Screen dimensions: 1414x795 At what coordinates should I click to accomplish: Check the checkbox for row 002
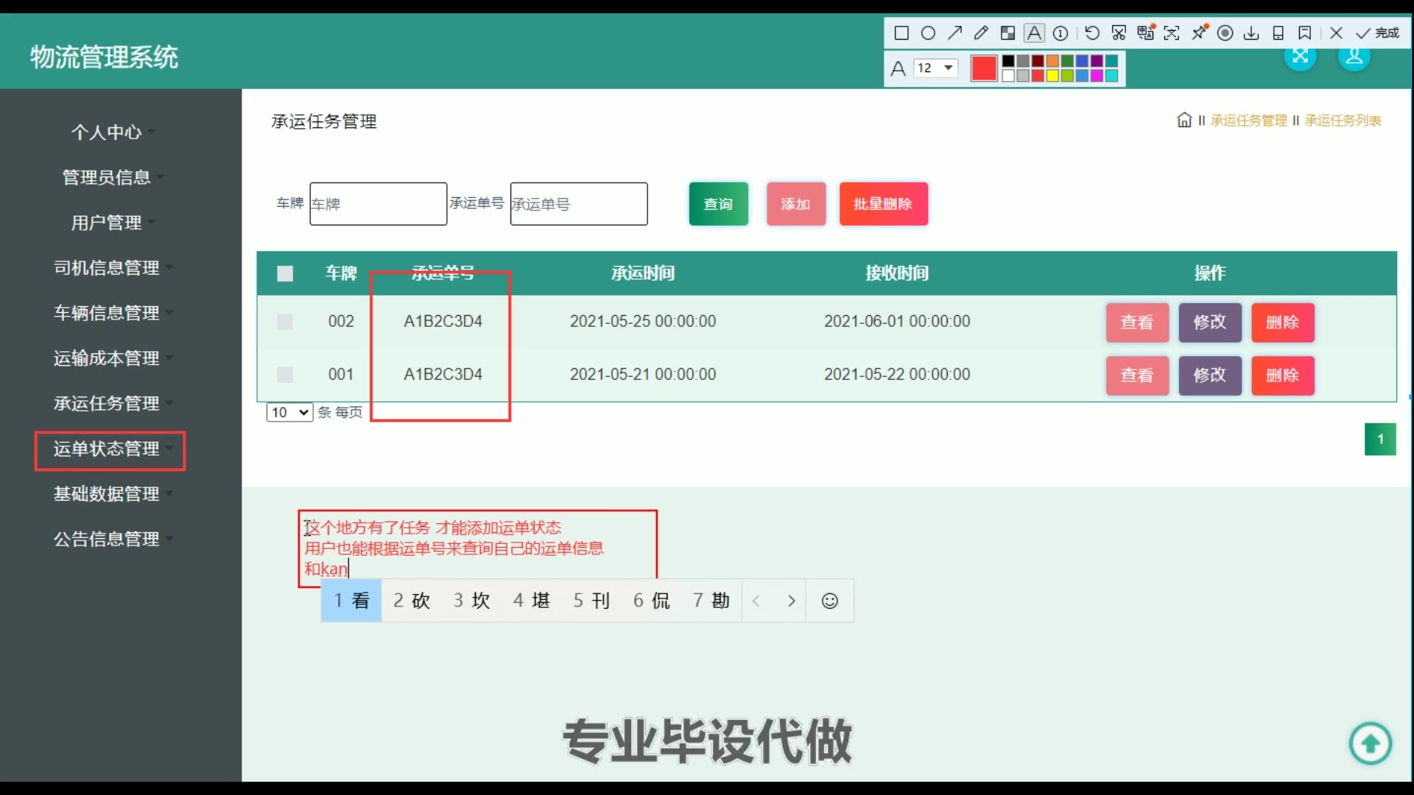pos(285,322)
